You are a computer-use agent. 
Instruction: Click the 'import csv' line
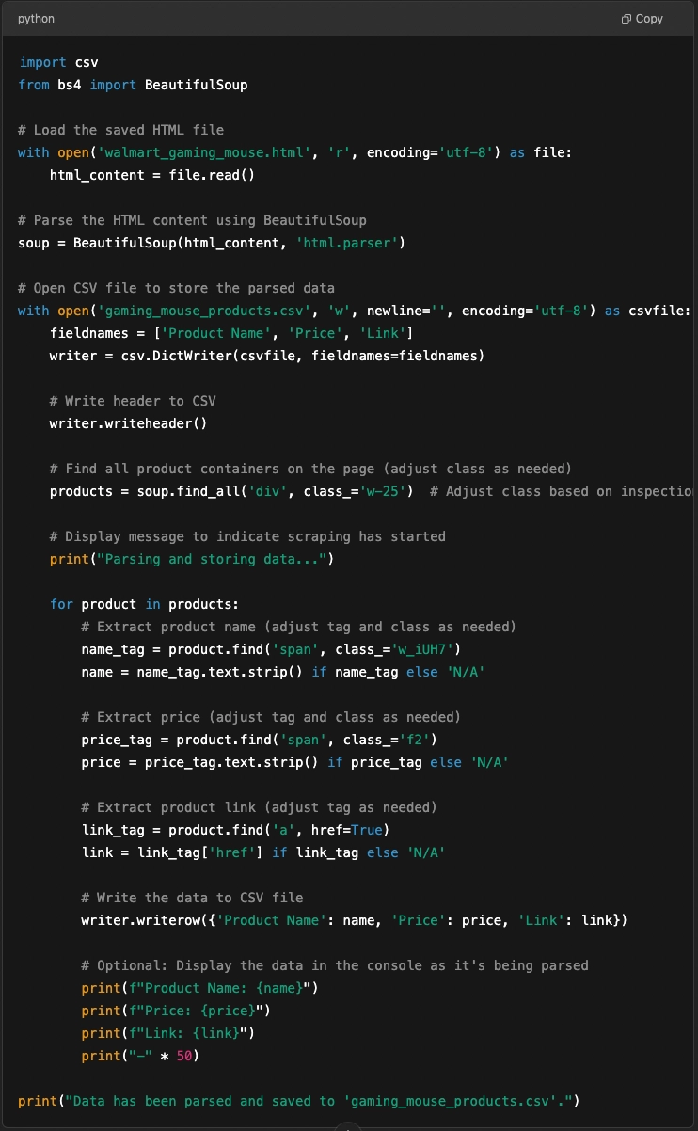pyautogui.click(x=58, y=62)
